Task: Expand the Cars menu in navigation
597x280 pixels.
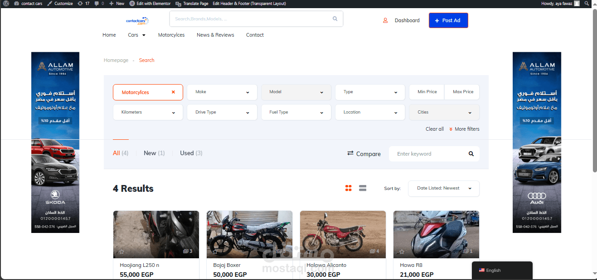Action: click(136, 35)
